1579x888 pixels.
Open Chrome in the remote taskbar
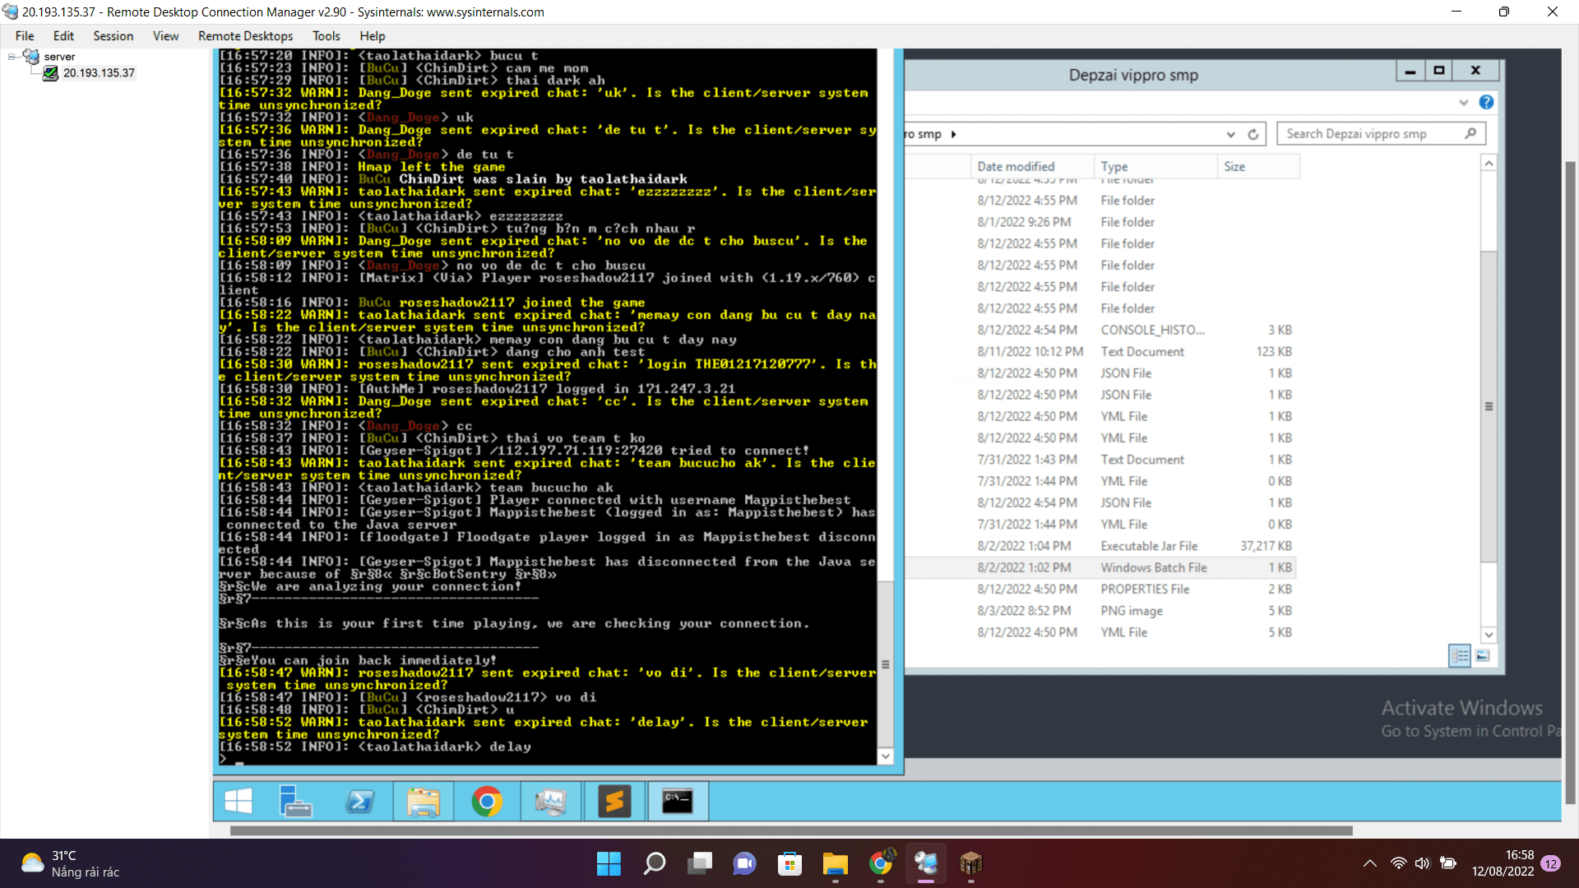tap(487, 801)
